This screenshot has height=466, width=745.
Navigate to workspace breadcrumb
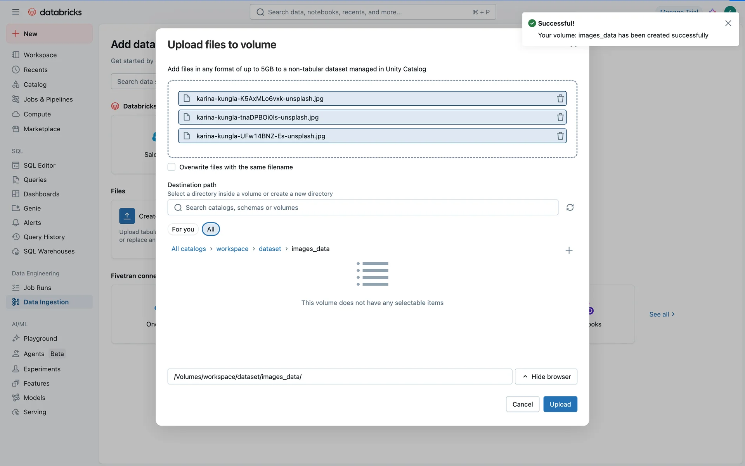(232, 249)
